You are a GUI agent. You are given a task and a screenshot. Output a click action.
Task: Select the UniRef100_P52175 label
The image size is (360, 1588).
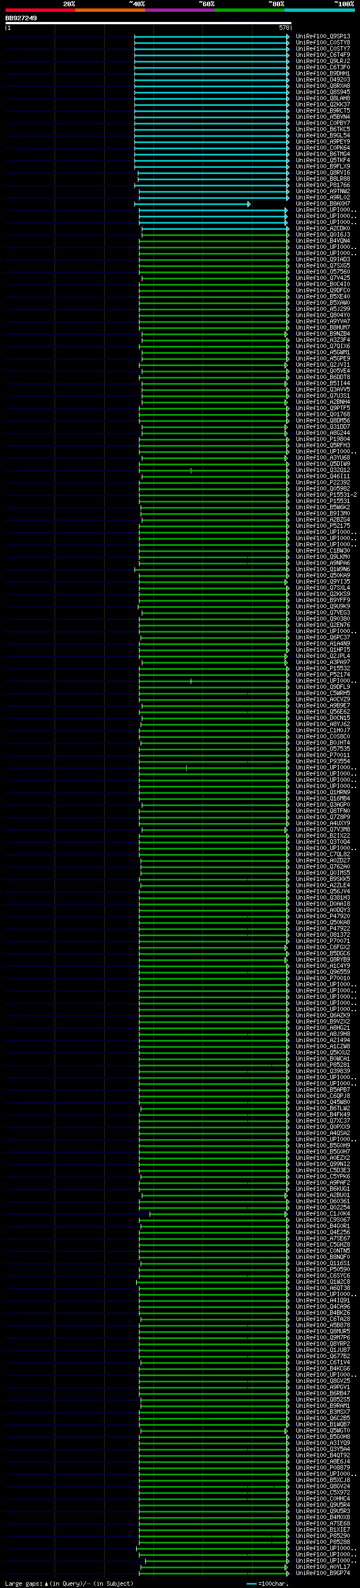322,525
